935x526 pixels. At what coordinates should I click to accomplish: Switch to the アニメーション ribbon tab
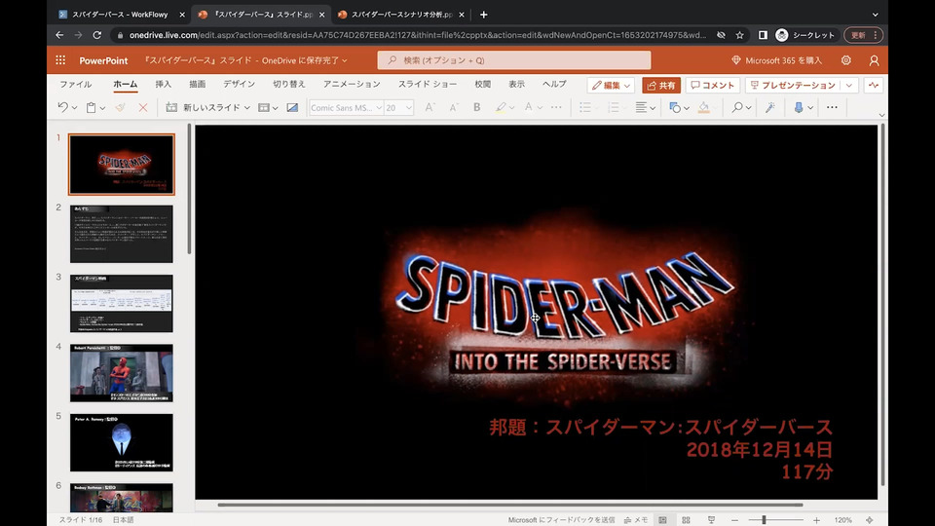point(352,84)
